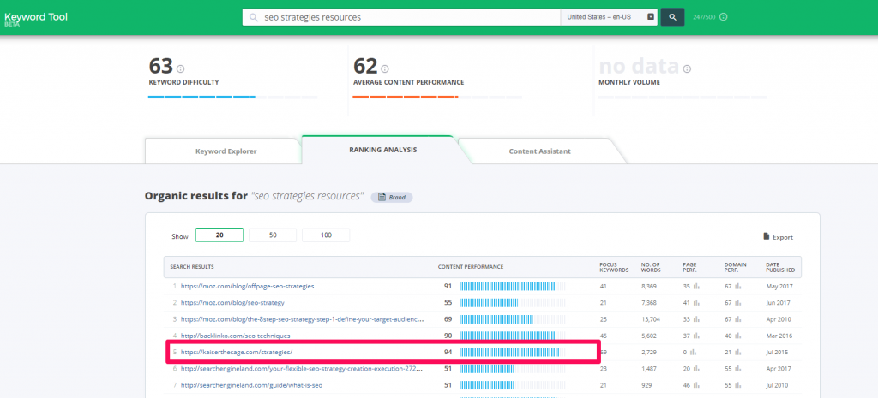Click the 247/500 usage counter
Screen dimensions: 878x398
point(704,17)
